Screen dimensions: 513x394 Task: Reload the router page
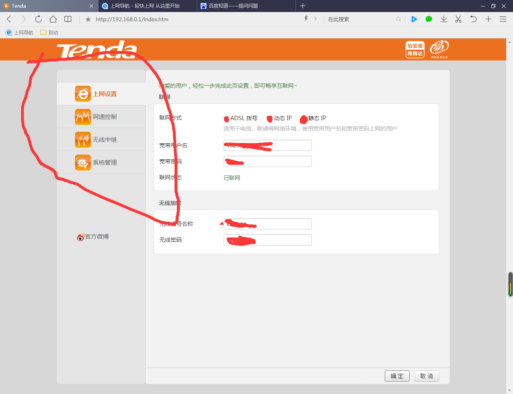coord(38,19)
